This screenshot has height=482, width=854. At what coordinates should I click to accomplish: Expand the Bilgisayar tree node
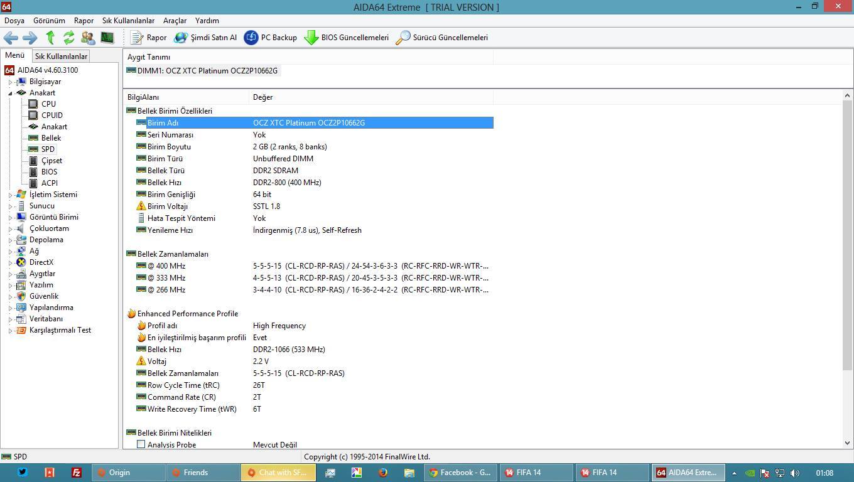(x=11, y=82)
